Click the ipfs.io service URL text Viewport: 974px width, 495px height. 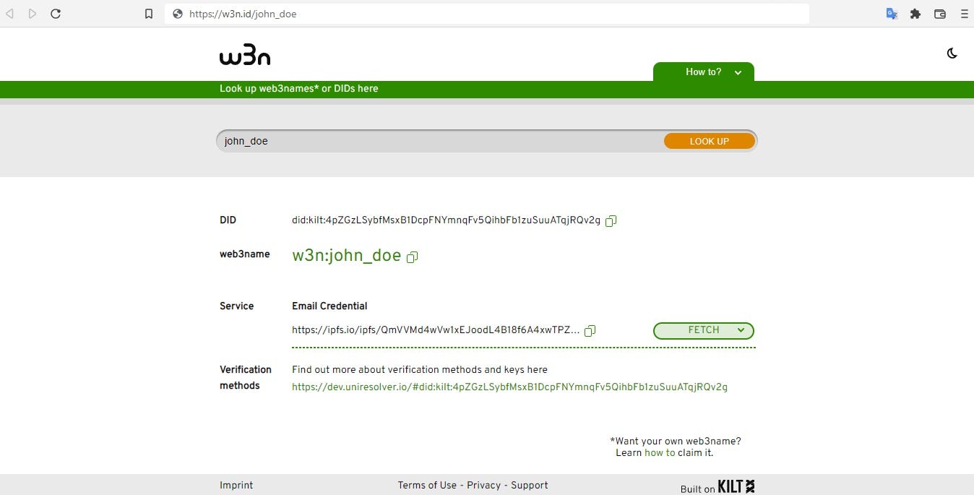(436, 330)
